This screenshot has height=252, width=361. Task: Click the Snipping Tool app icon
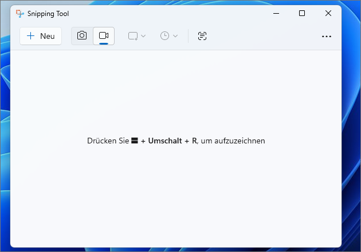coord(20,14)
